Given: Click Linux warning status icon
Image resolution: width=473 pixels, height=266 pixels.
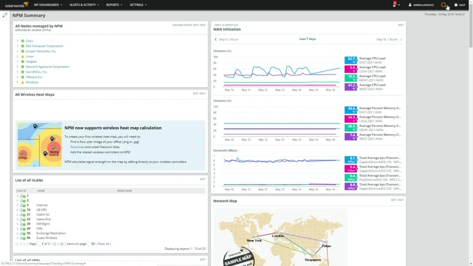Looking at the screenshot, I should tap(23, 56).
